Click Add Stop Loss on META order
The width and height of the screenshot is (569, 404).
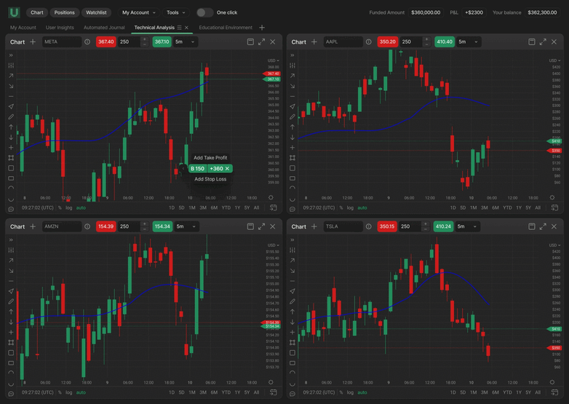(x=210, y=179)
